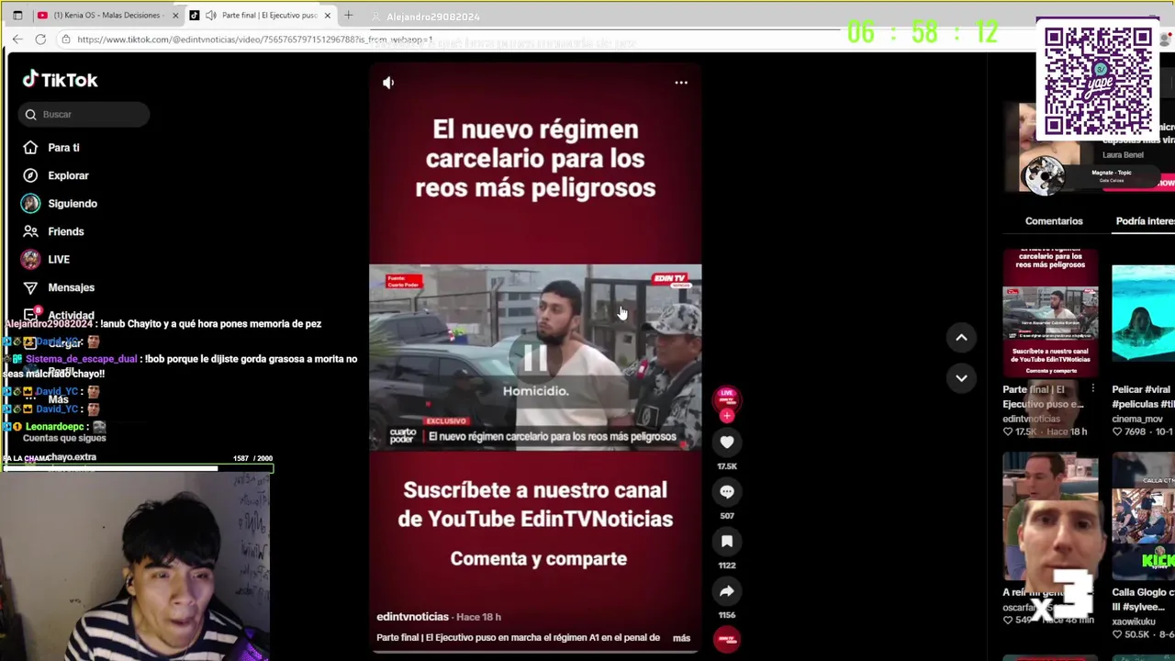
Task: Click the 17.5K like count text
Action: click(x=727, y=466)
